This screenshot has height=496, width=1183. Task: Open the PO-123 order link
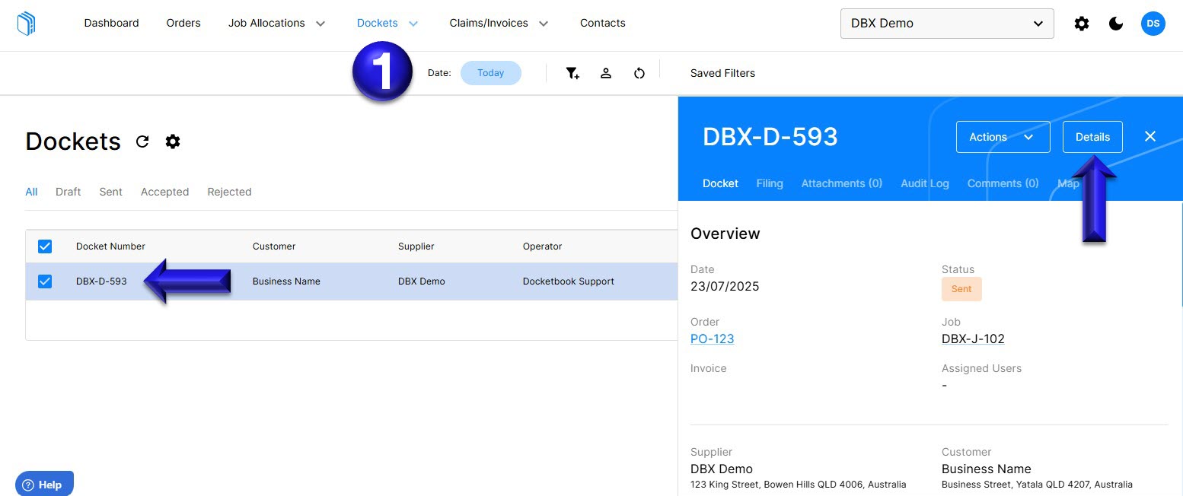(712, 339)
